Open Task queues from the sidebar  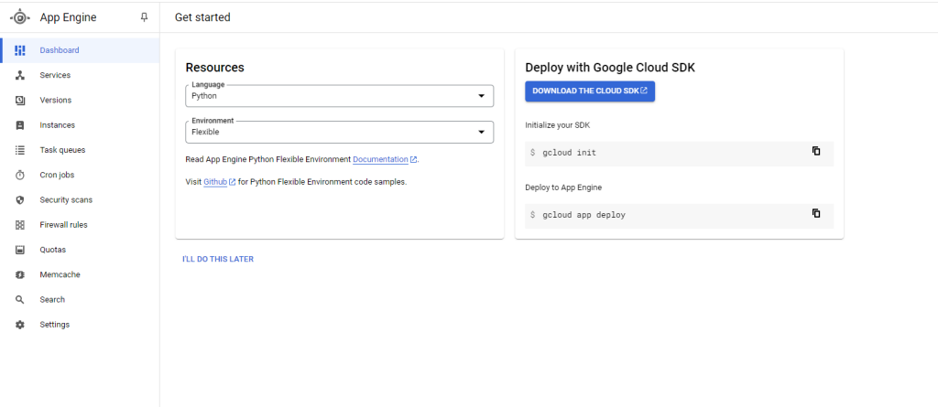tap(62, 150)
